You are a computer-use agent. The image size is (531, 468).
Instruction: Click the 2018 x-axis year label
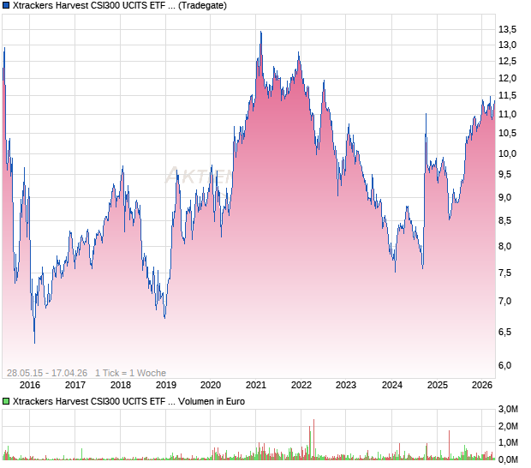121,386
